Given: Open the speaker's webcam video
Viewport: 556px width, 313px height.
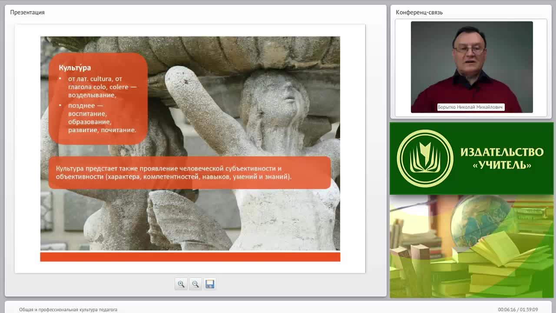Looking at the screenshot, I should 472,67.
